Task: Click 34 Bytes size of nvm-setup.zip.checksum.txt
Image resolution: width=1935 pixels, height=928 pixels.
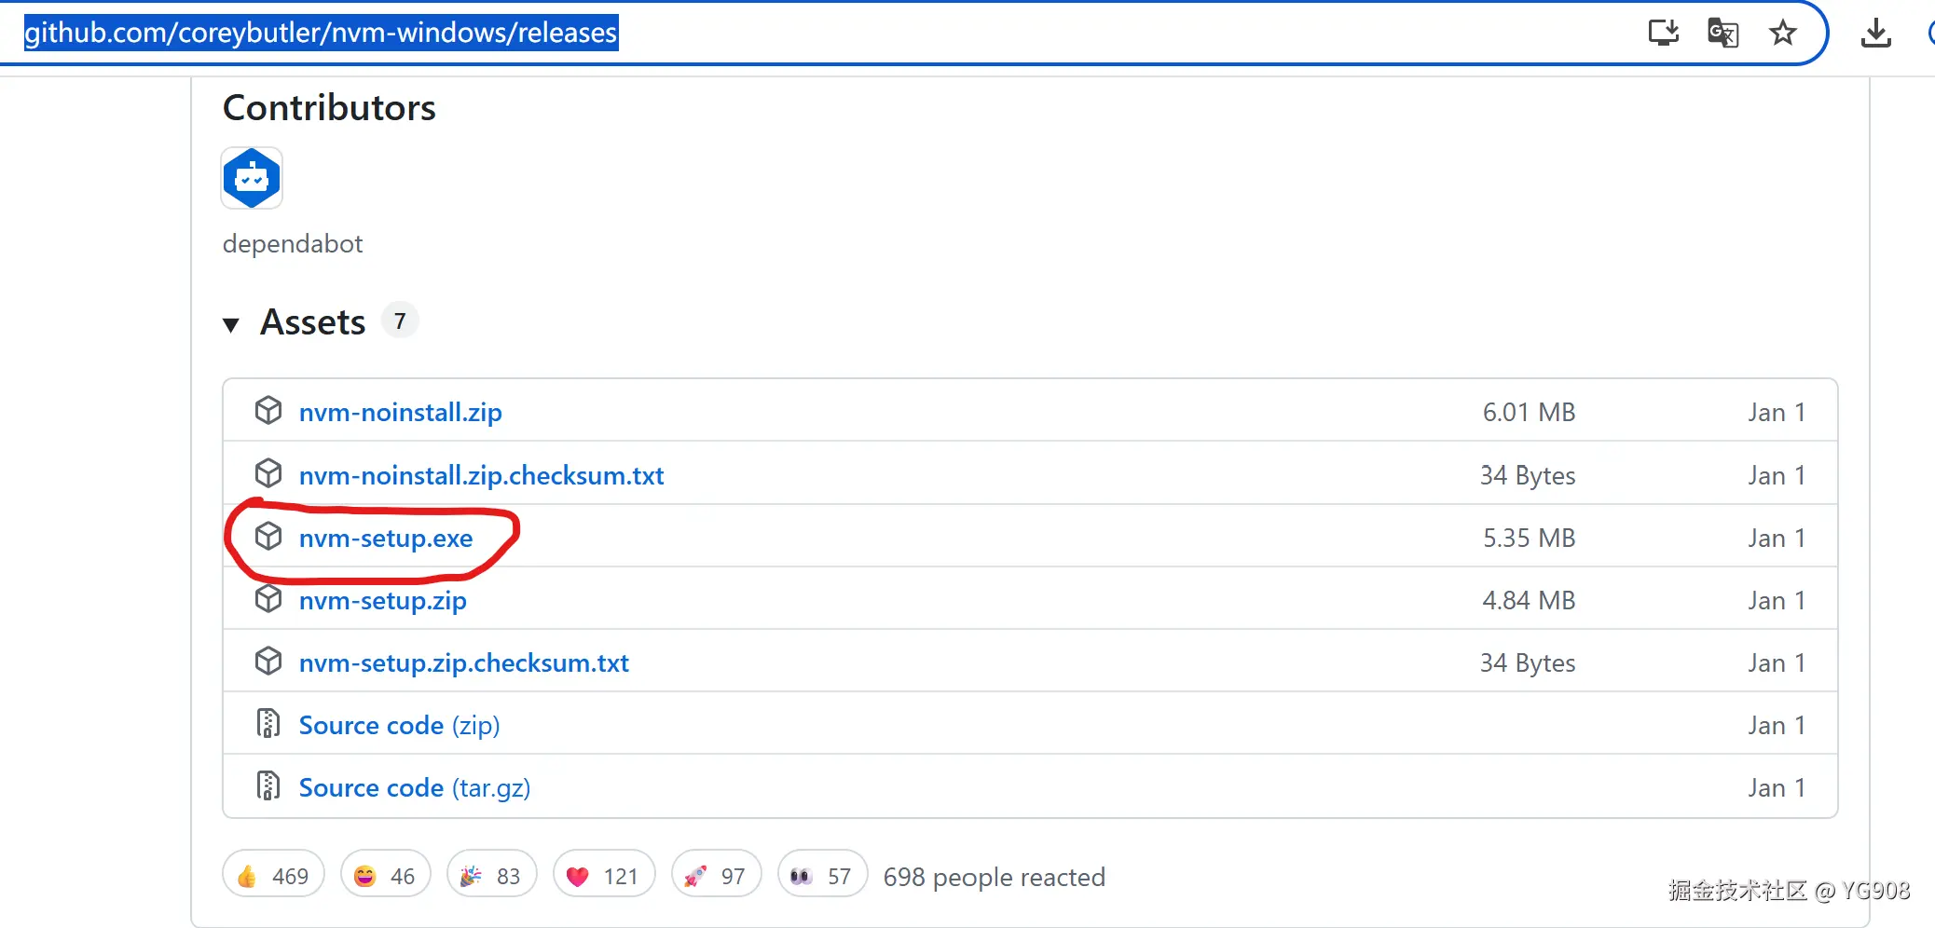Action: coord(1528,662)
